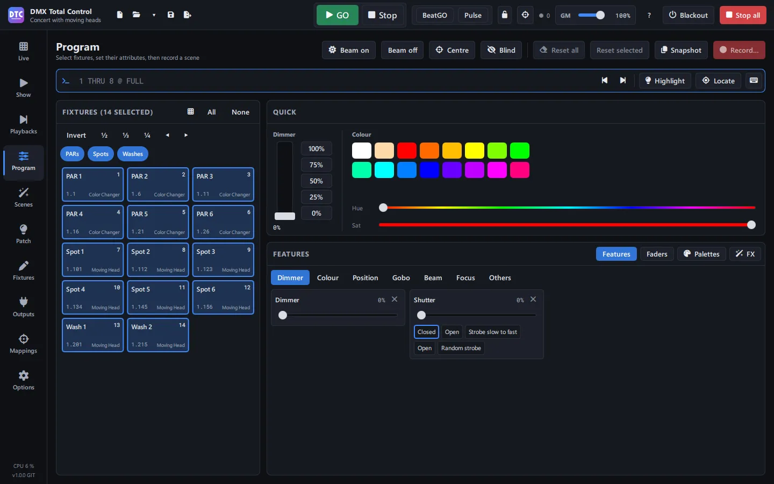
Task: Export the show file from the top bar
Action: click(187, 15)
